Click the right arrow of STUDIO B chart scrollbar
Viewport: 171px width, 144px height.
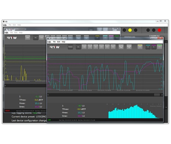pos(162,95)
